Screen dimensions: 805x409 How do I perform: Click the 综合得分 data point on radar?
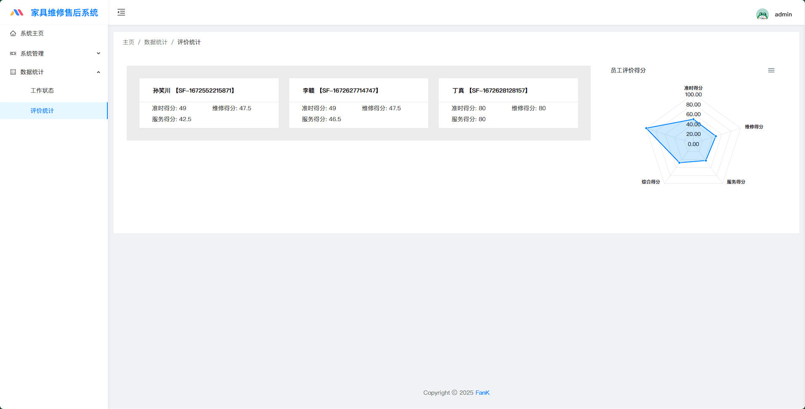click(x=679, y=162)
